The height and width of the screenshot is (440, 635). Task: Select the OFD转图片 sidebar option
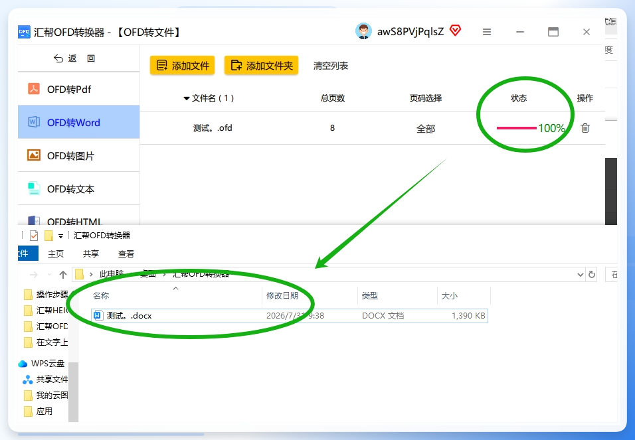pos(78,155)
